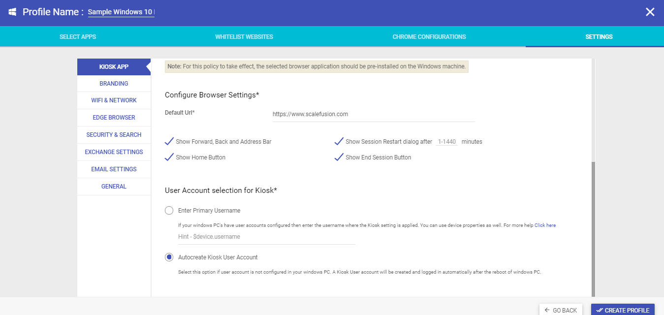Open Email Settings in sidebar
664x315 pixels.
click(x=114, y=169)
